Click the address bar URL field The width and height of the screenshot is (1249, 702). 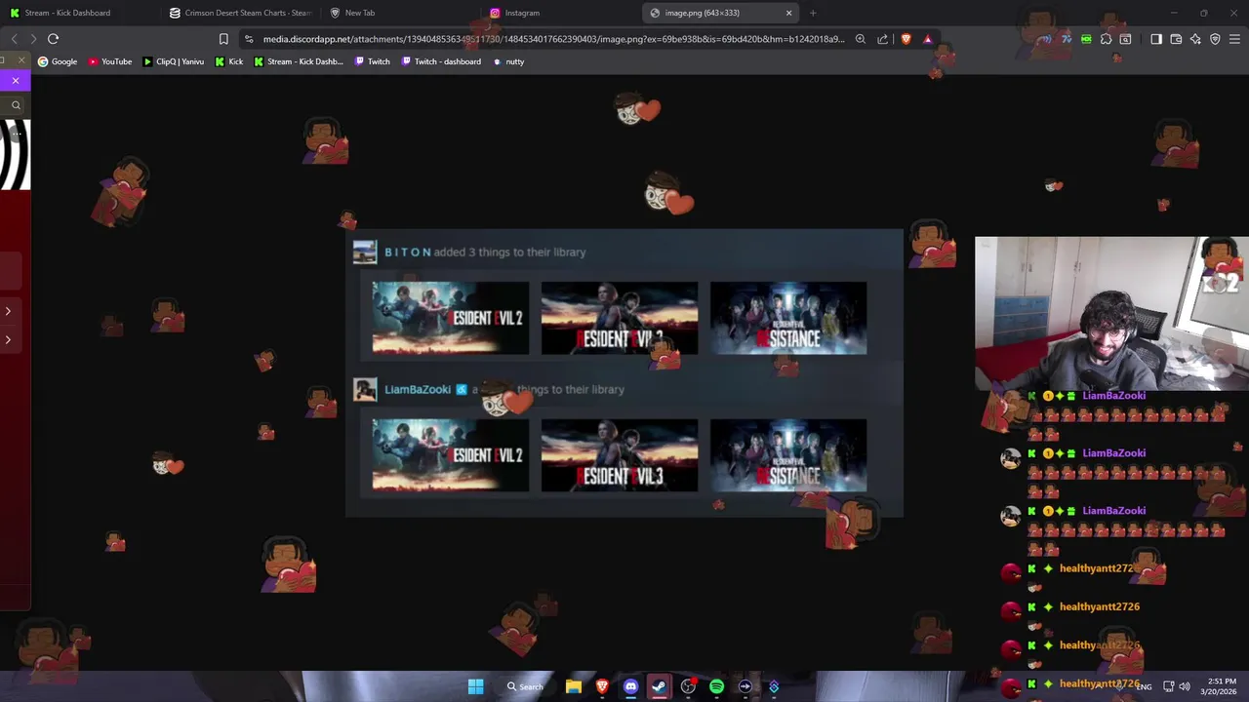pos(553,39)
